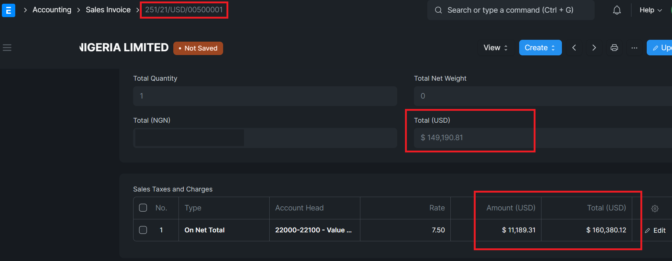Select the checkbox for tax row 1
The width and height of the screenshot is (672, 261).
[x=143, y=230]
